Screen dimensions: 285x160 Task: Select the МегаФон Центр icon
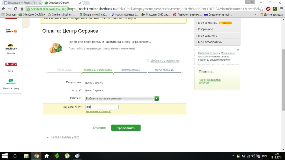[11, 82]
